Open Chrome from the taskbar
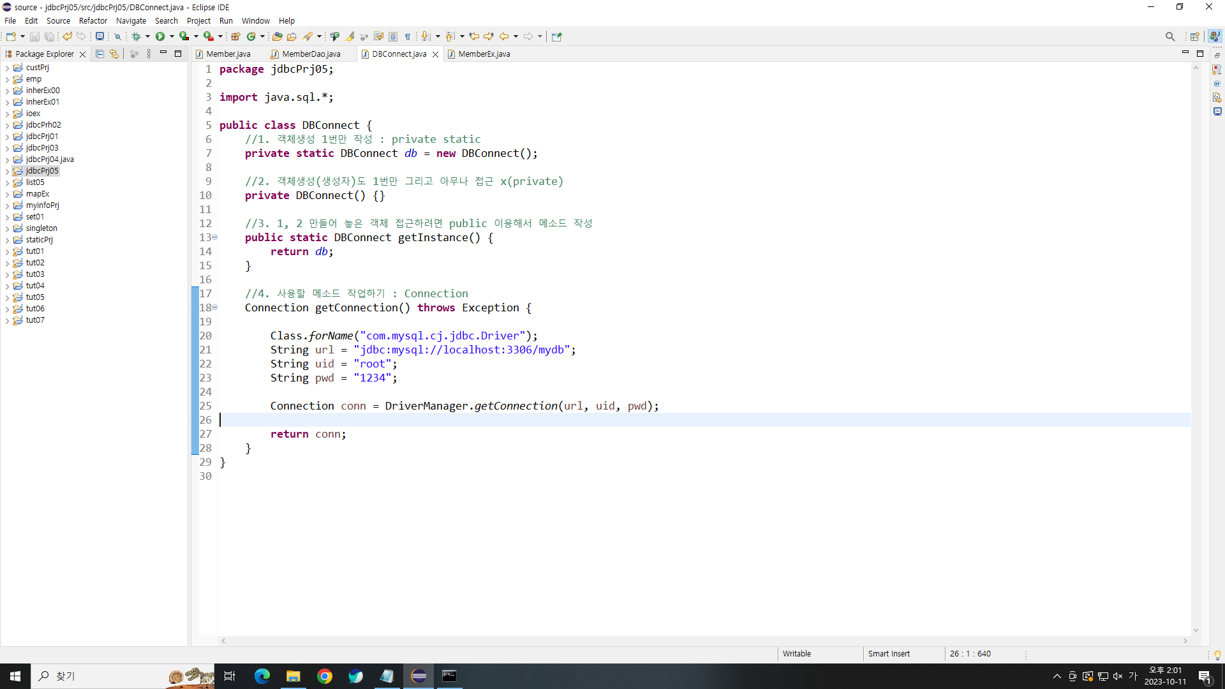 point(324,676)
